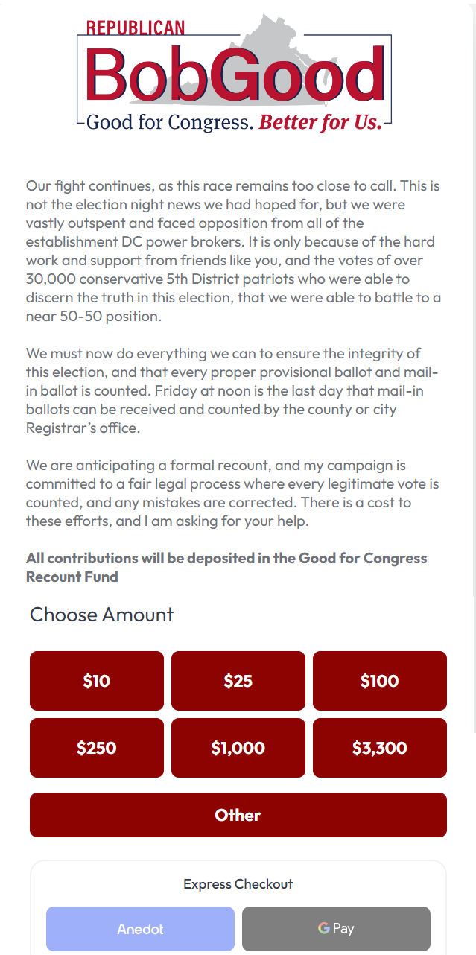The image size is (476, 955).
Task: Click the paragraph about anticipating a formal recount
Action: 232,493
